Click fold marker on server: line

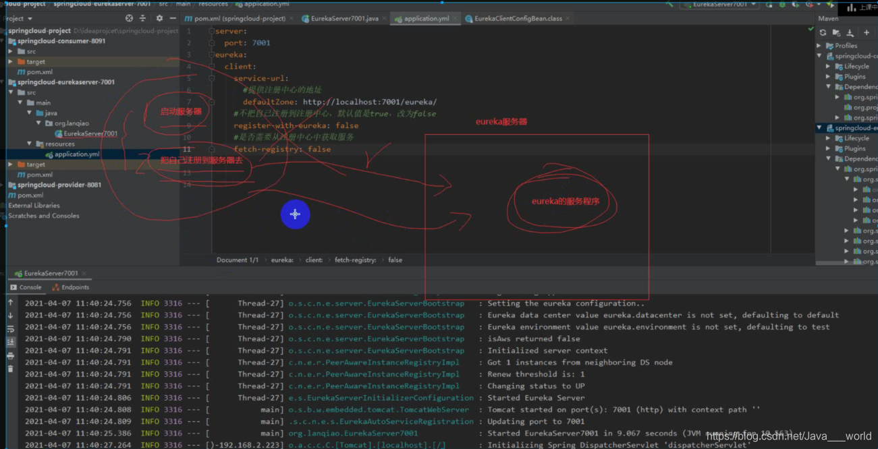point(211,31)
